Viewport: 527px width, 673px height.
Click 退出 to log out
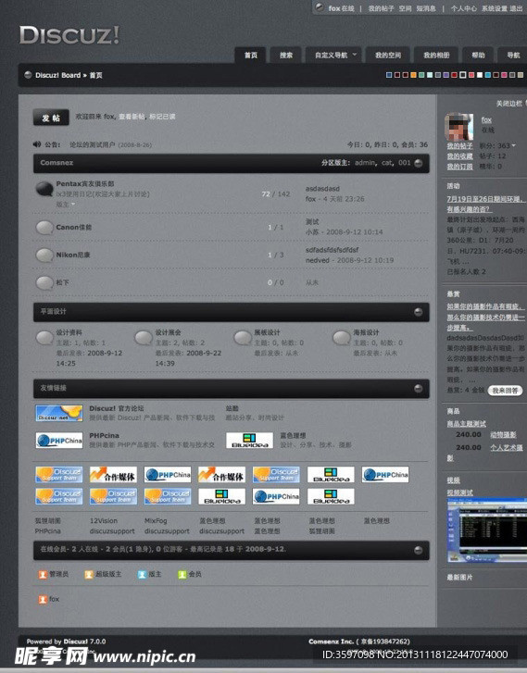point(516,8)
